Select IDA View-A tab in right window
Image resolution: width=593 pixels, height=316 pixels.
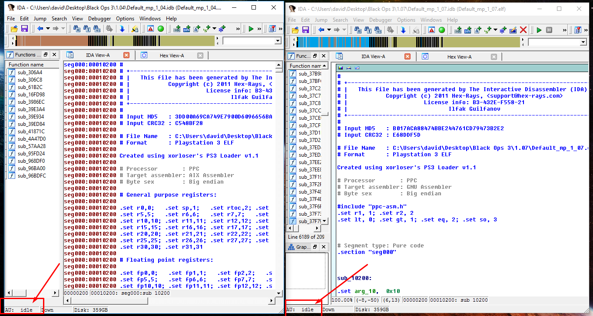coord(373,56)
